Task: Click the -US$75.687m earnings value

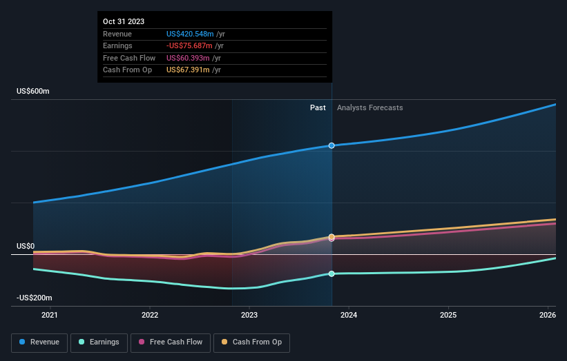Action: pos(189,45)
